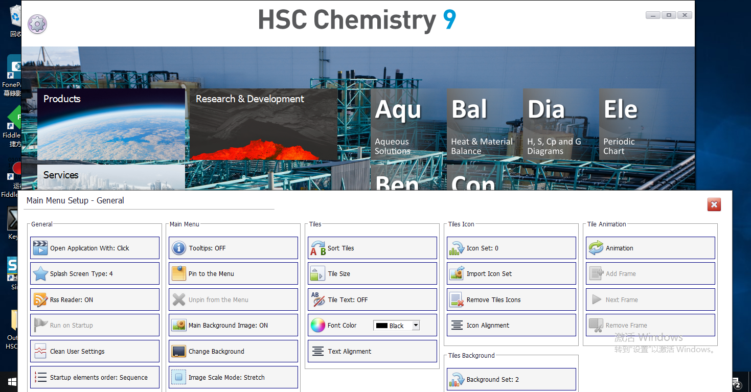The width and height of the screenshot is (751, 392).
Task: Change Icon Set: 0 option
Action: coord(511,248)
